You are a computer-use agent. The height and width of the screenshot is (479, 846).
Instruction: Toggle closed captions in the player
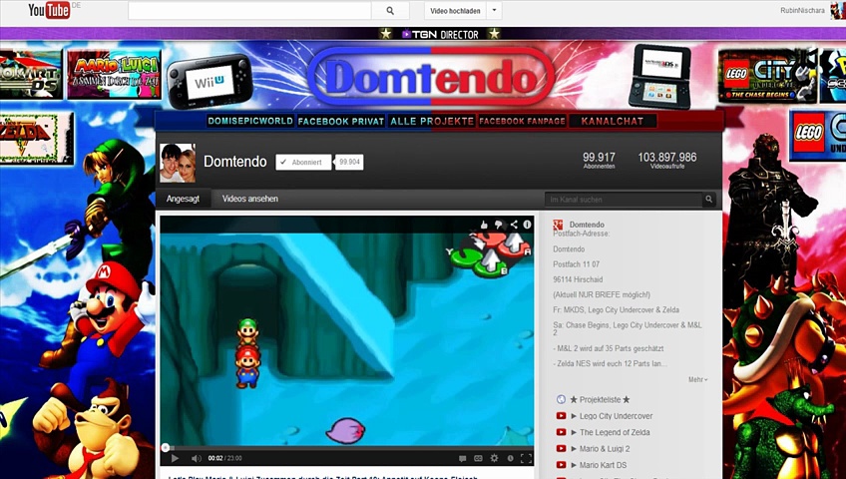click(478, 458)
